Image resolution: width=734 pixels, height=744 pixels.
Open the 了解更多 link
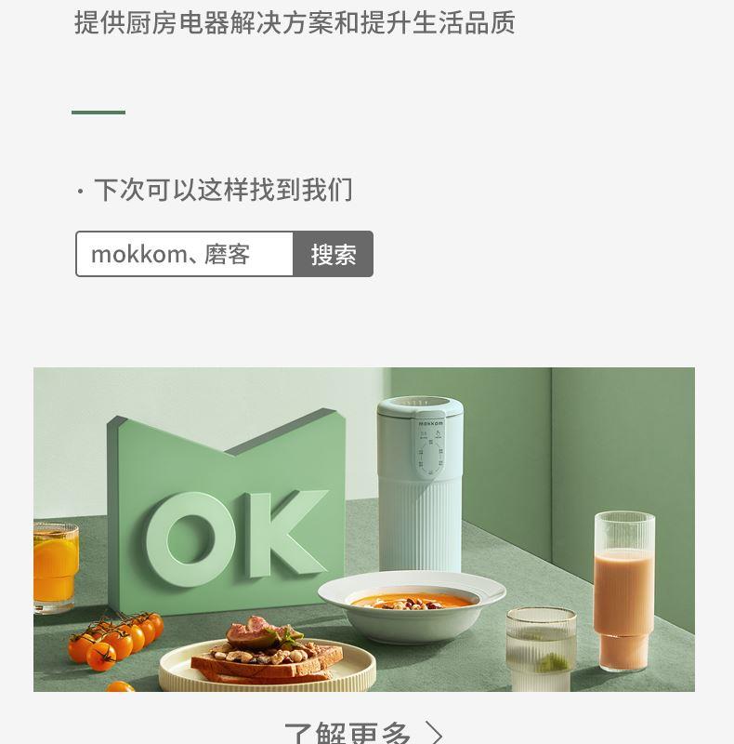pyautogui.click(x=347, y=733)
